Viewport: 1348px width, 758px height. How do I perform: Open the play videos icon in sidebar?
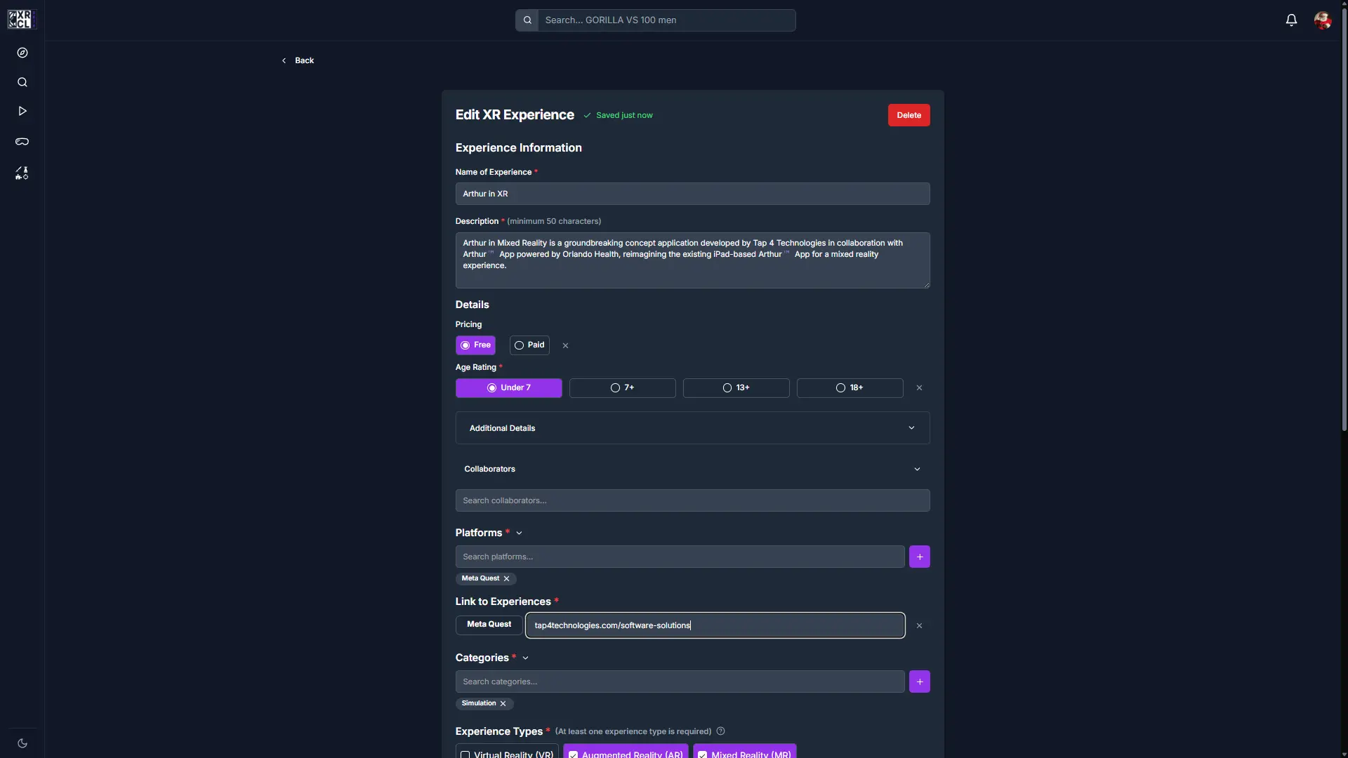(22, 111)
